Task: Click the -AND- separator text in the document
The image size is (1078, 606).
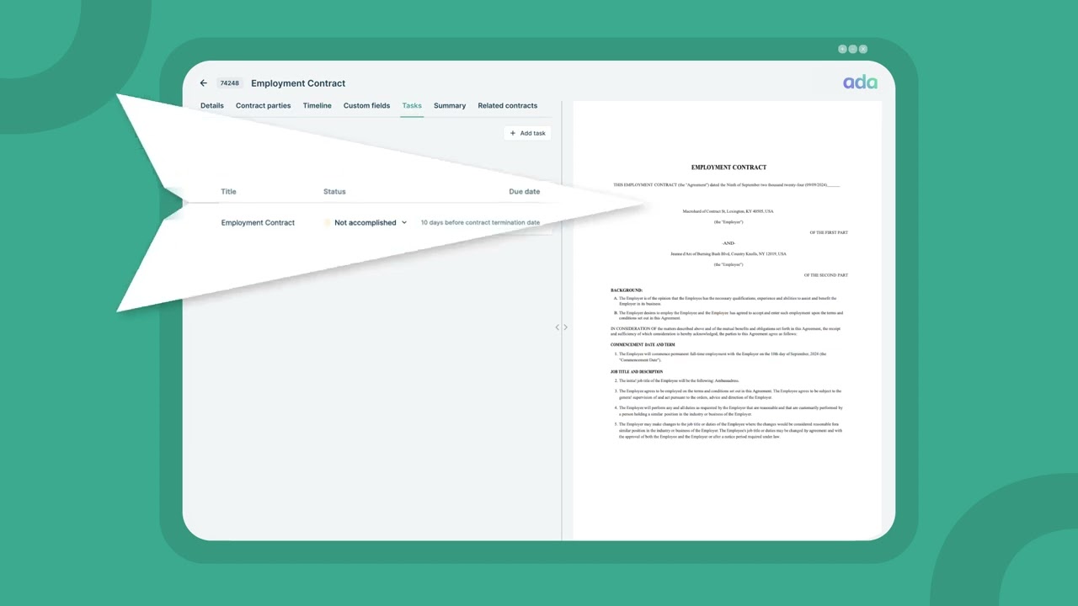Action: tap(728, 243)
